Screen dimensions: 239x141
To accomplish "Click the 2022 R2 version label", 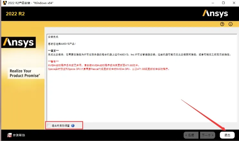I will [x=15, y=14].
